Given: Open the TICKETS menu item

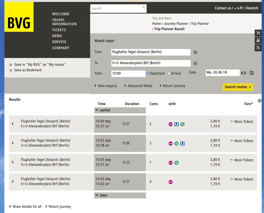Looking at the screenshot, I should pyautogui.click(x=59, y=30).
